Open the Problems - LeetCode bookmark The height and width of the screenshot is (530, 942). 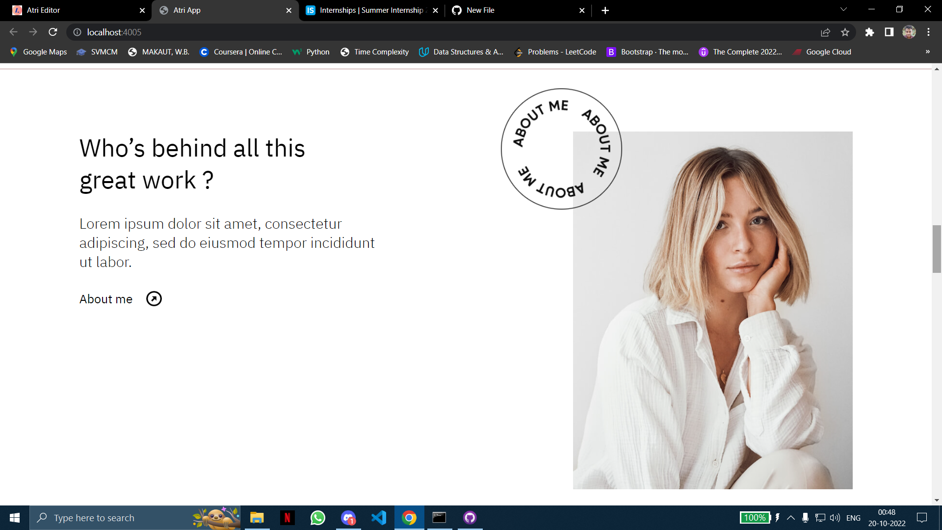(x=555, y=52)
